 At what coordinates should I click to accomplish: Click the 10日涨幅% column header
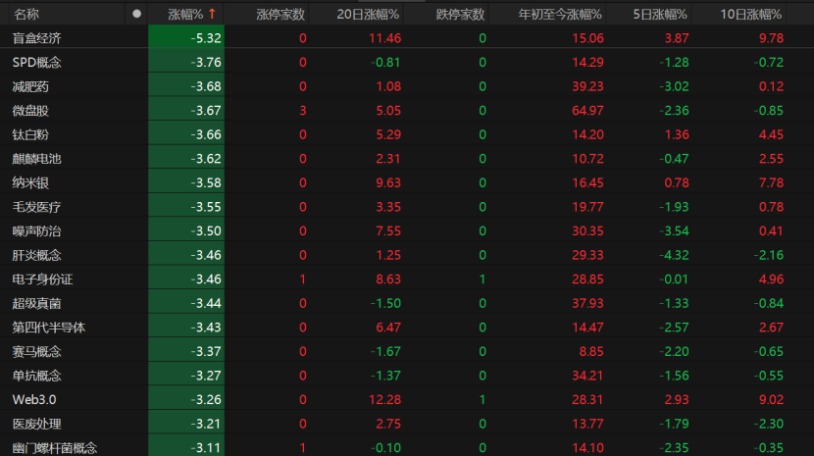click(x=753, y=15)
